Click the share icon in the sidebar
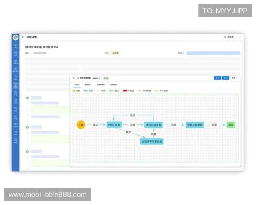 pos(15,132)
